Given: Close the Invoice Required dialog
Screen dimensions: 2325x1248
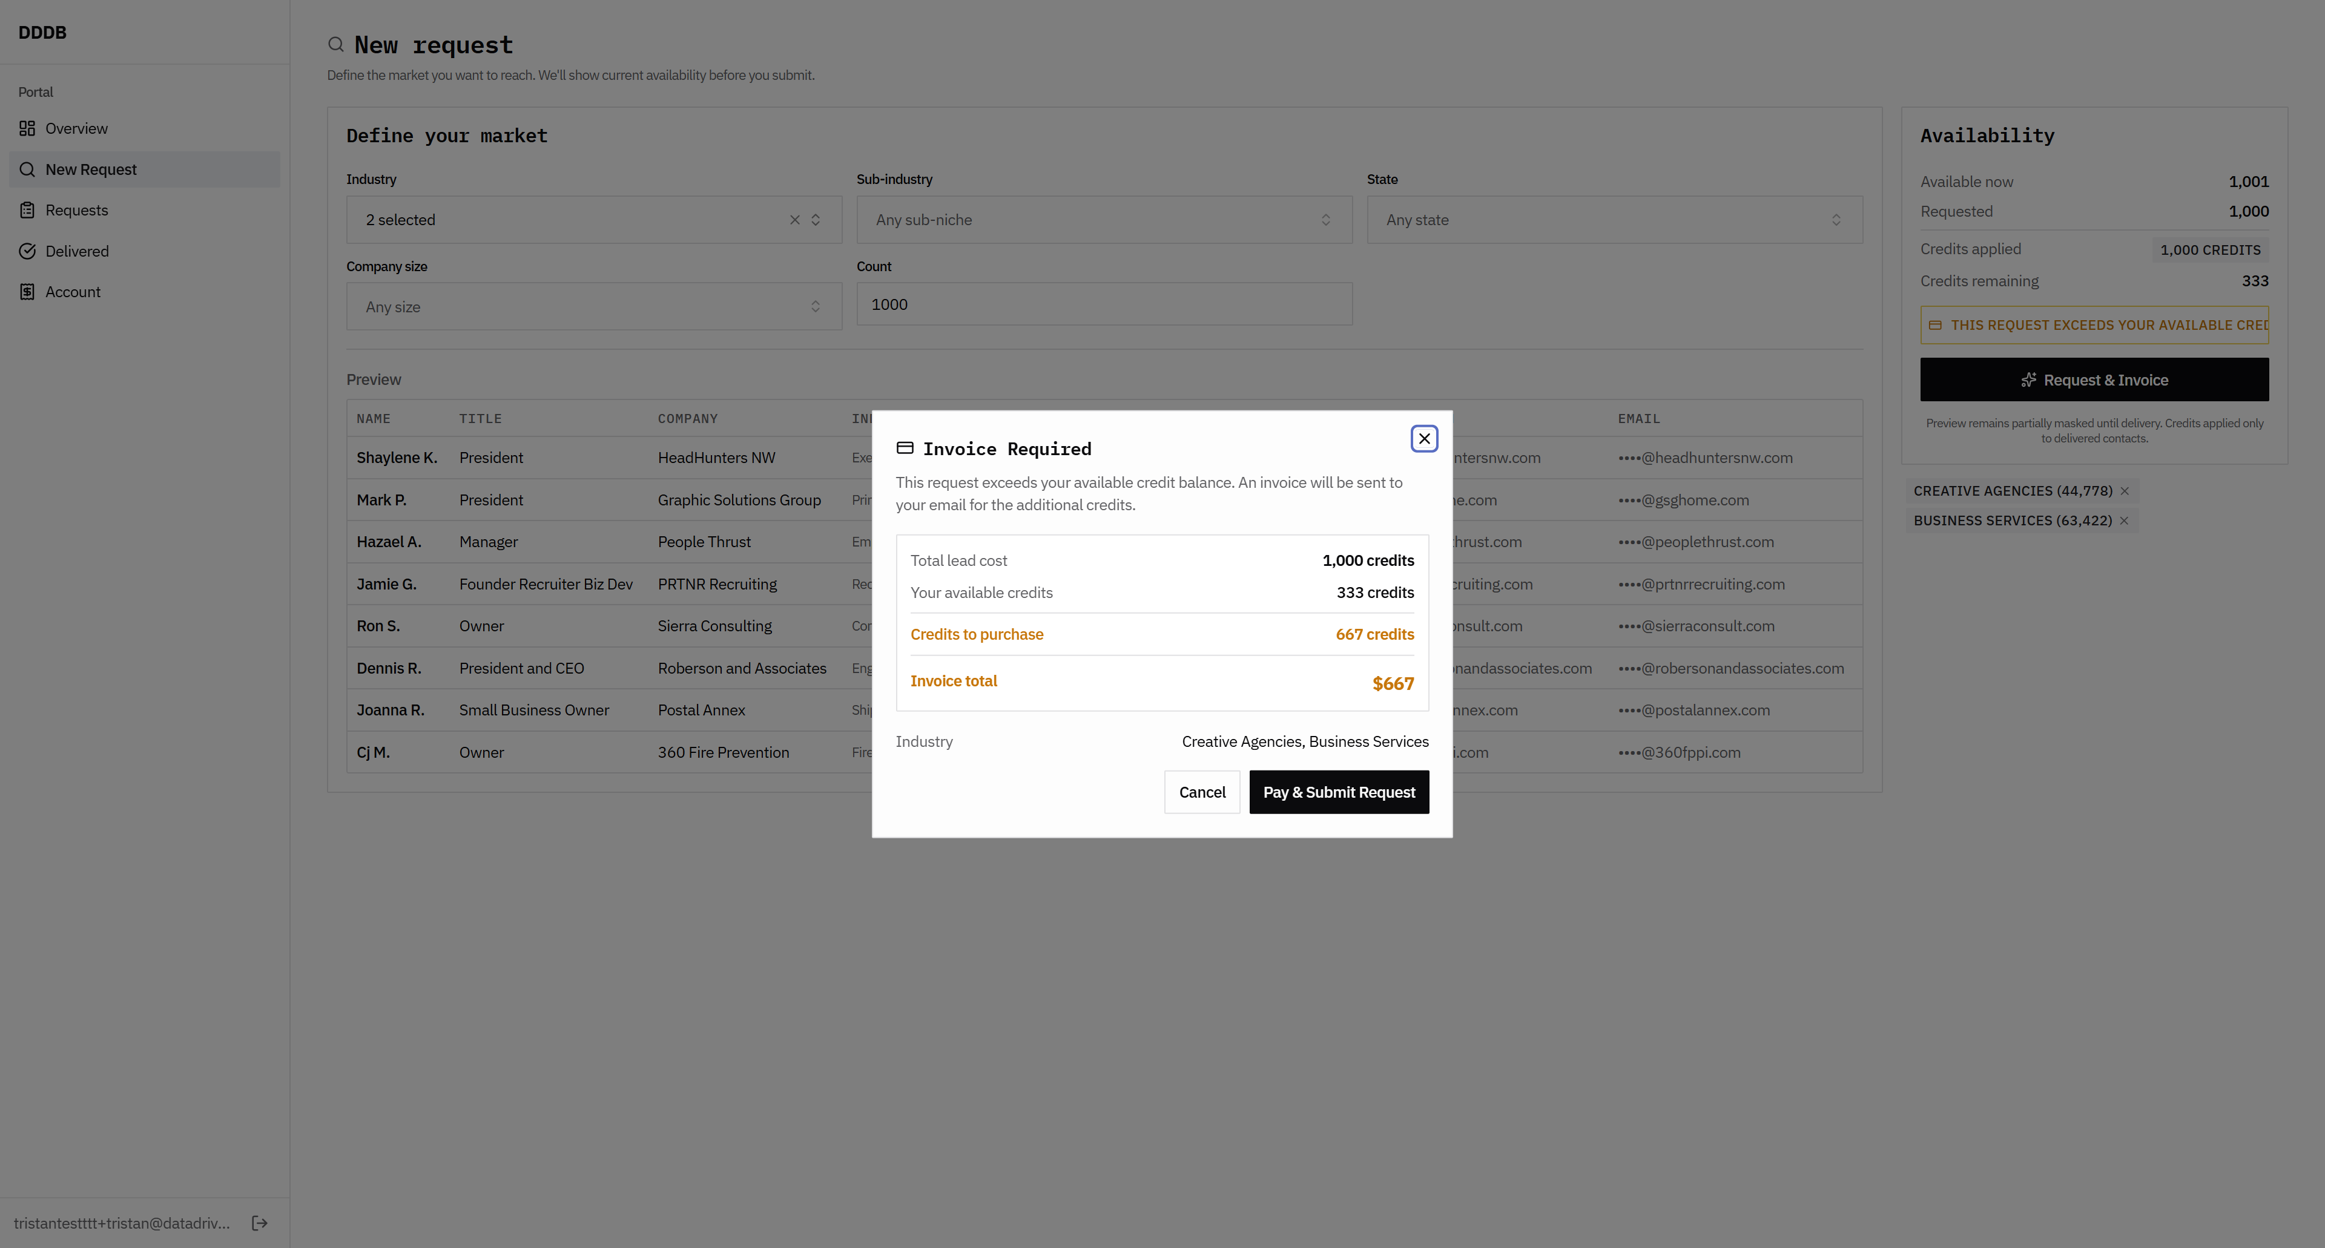Looking at the screenshot, I should pyautogui.click(x=1424, y=439).
